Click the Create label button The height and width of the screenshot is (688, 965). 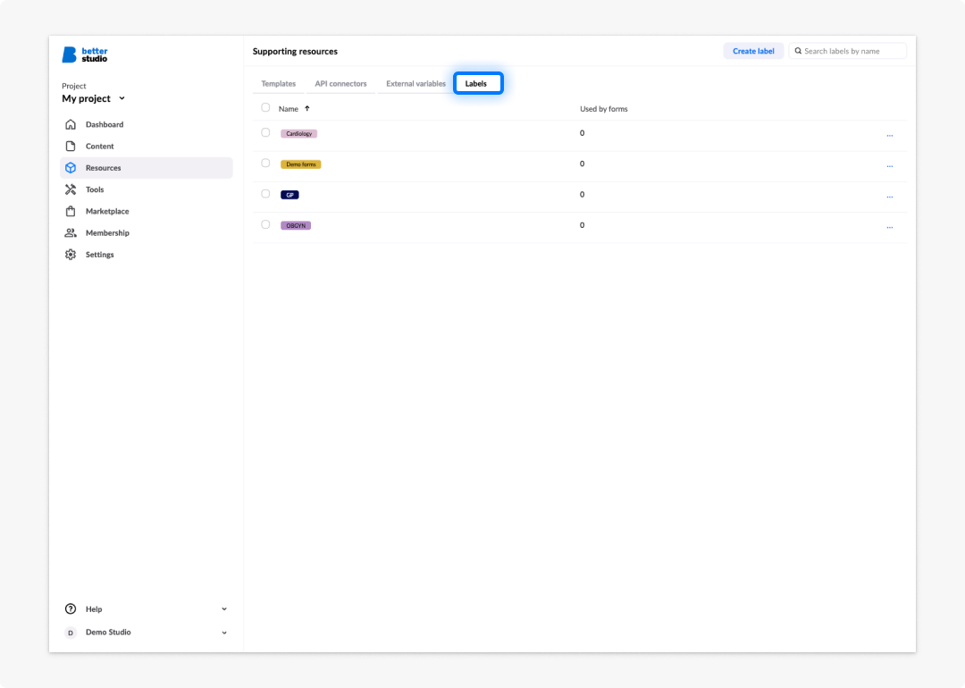point(753,51)
